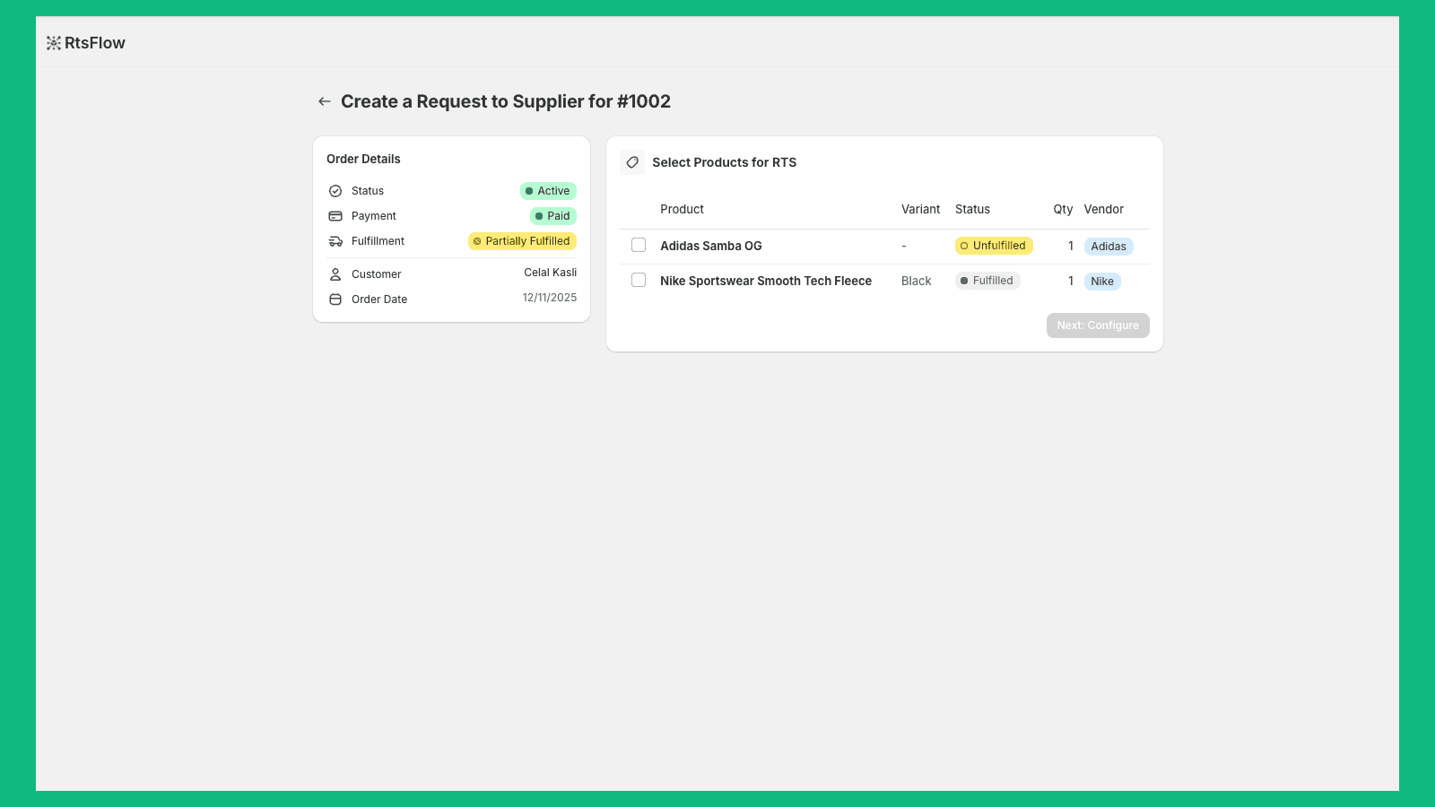Viewport: 1435px width, 807px height.
Task: Click the tag icon beside Select Products
Action: (x=632, y=162)
